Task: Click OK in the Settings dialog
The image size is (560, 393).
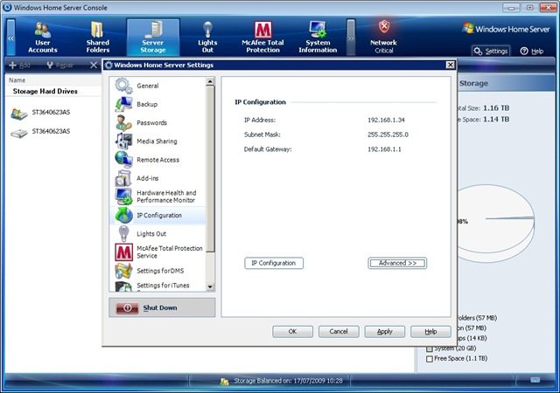Action: pyautogui.click(x=292, y=332)
